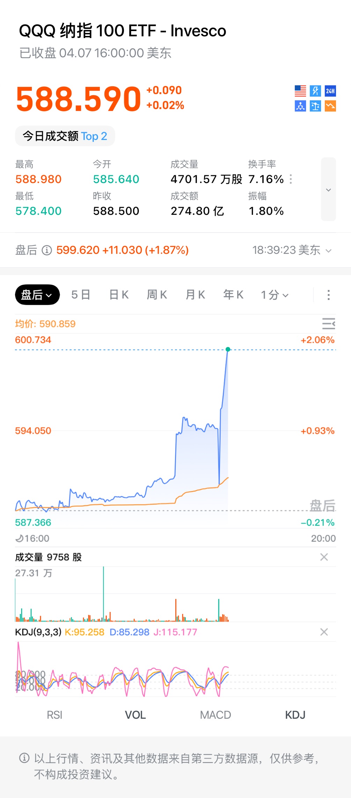This screenshot has width=351, height=798.
Task: Tap the US flag market icon
Action: pos(300,91)
